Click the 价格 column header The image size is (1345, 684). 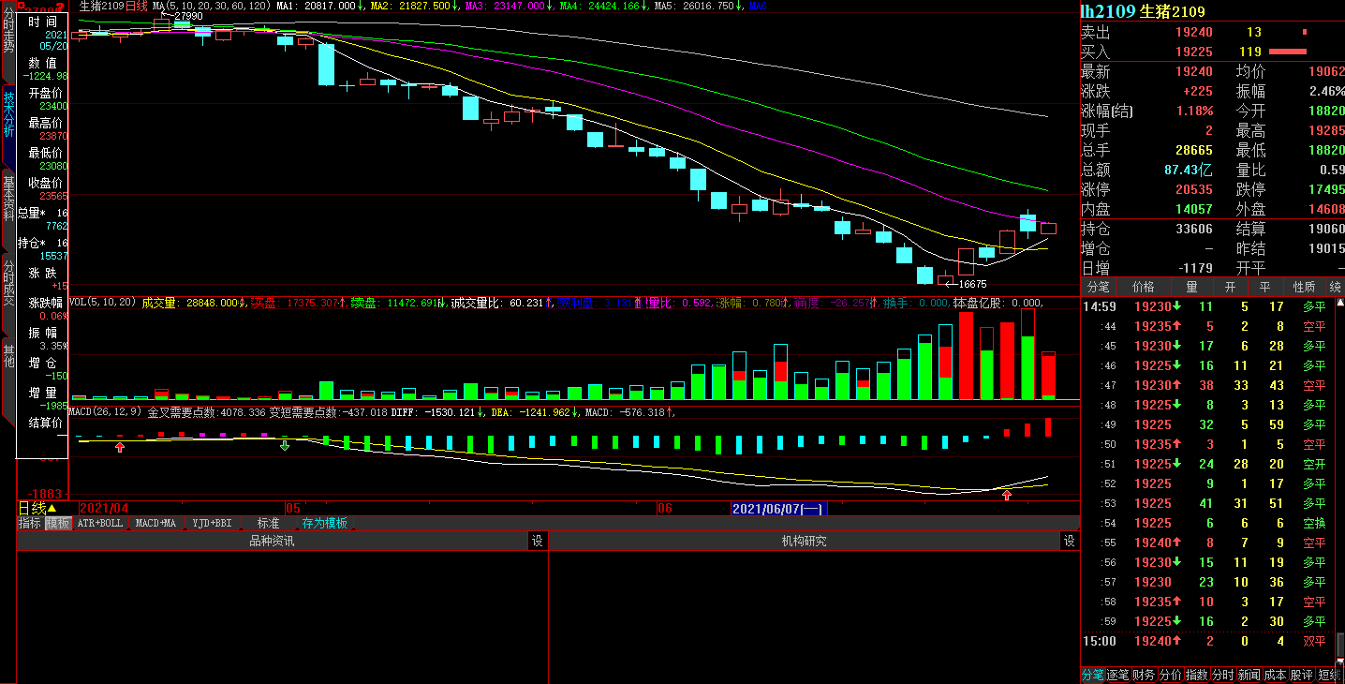[x=1144, y=287]
